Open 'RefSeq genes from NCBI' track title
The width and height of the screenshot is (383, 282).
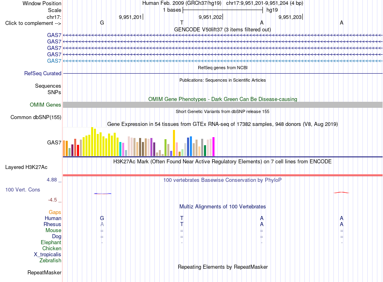coord(223,68)
